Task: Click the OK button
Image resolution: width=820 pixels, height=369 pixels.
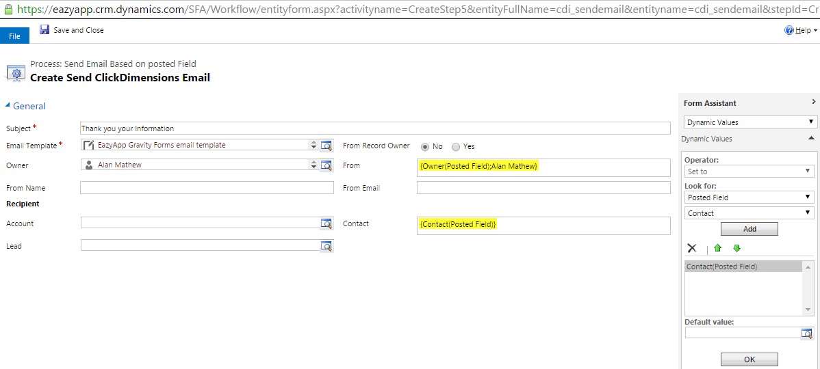Action: point(749,359)
